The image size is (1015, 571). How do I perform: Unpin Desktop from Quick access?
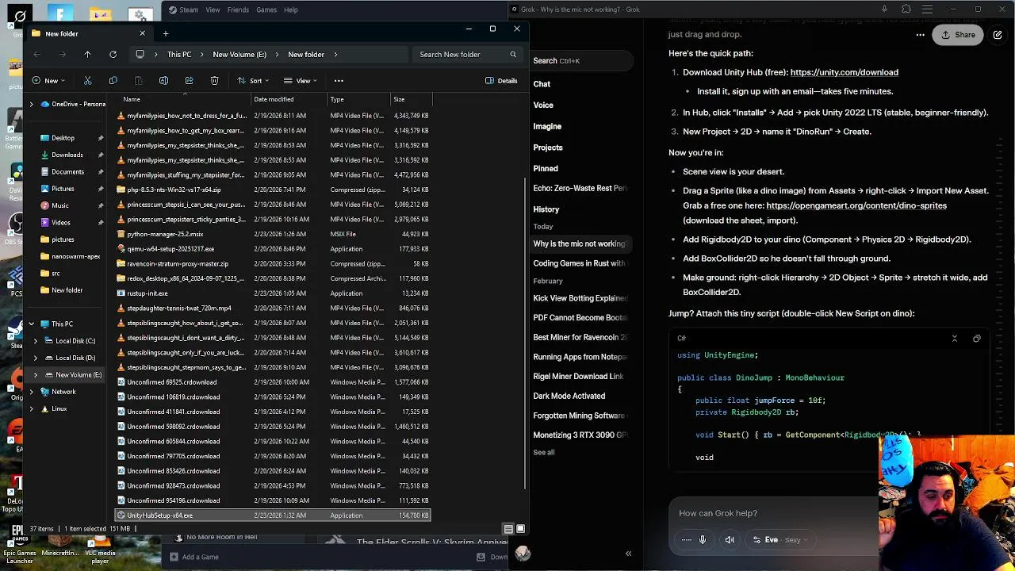pyautogui.click(x=101, y=138)
